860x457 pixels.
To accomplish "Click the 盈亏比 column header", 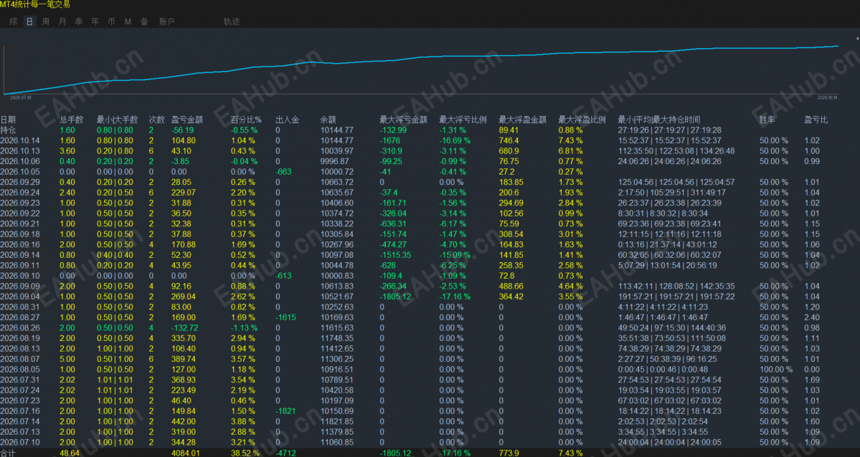I will [x=816, y=120].
